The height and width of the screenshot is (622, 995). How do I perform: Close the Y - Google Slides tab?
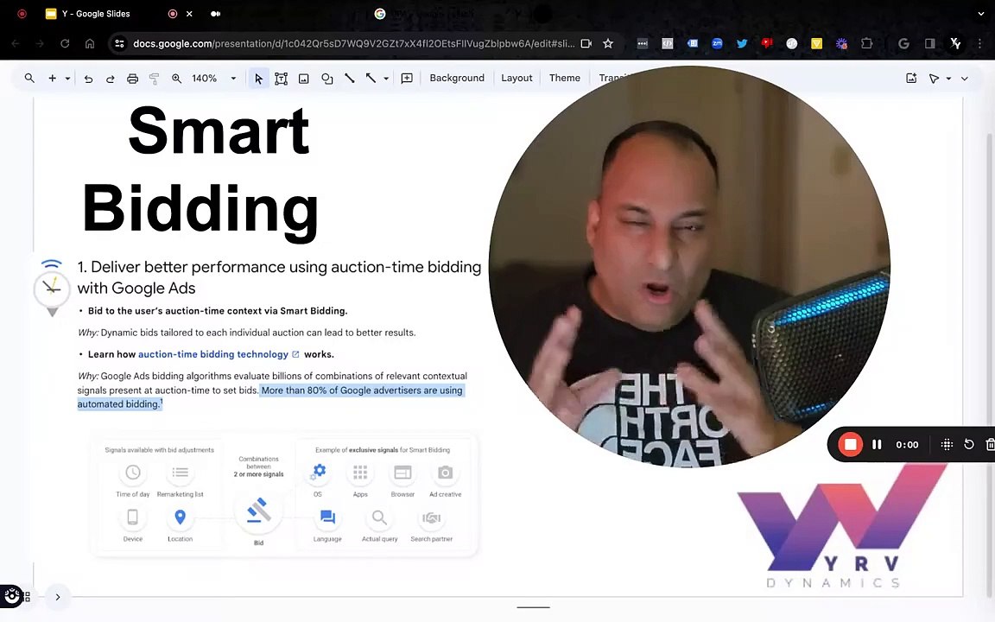[x=189, y=13]
